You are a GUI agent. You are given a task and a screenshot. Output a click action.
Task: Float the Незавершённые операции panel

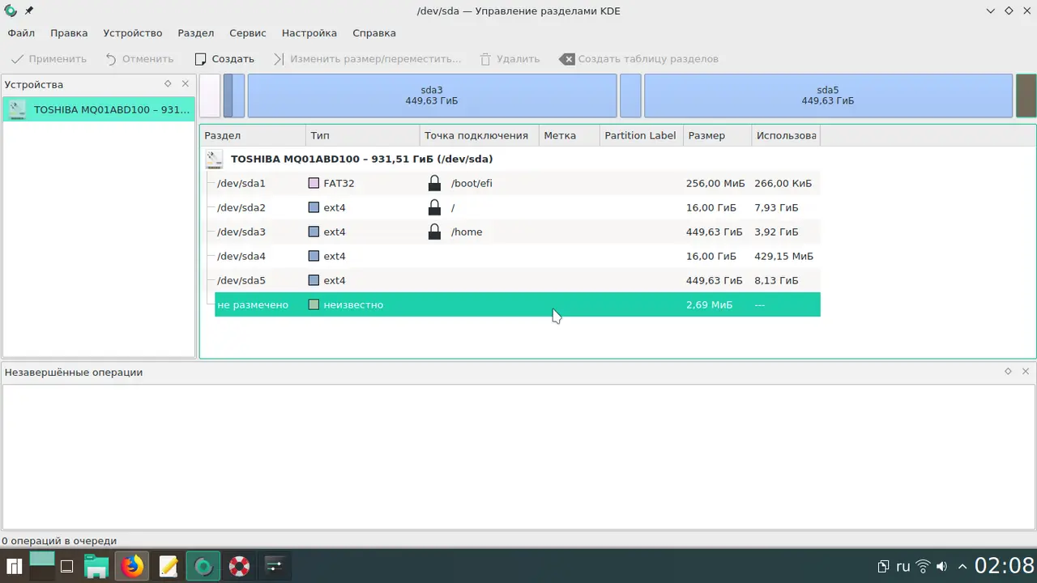pyautogui.click(x=1008, y=372)
